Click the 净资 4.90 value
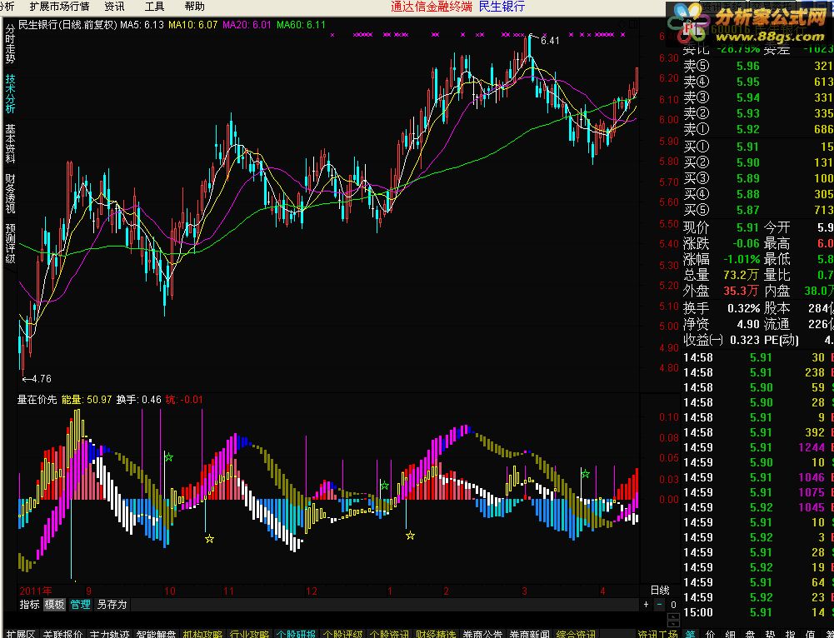Screen dimensions: 834x638 click(748, 324)
